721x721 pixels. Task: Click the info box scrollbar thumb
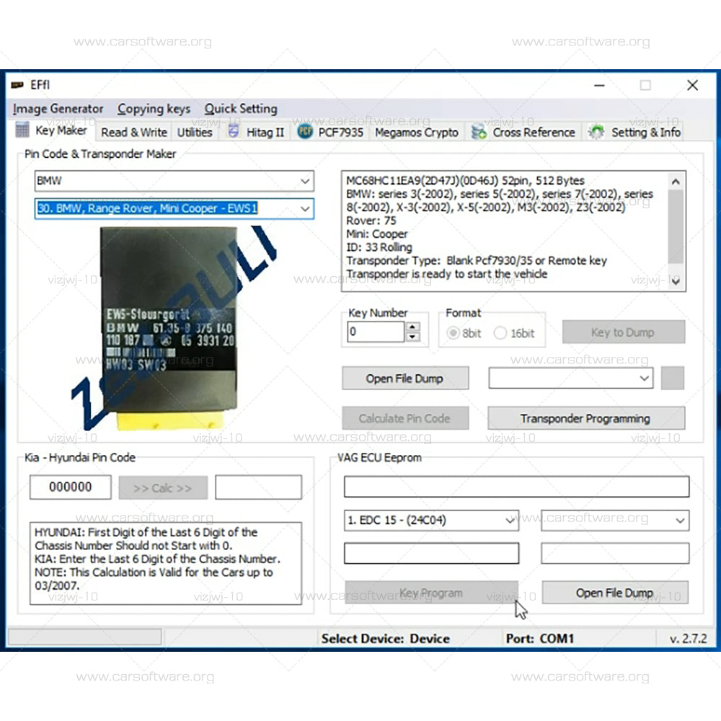pos(676,226)
